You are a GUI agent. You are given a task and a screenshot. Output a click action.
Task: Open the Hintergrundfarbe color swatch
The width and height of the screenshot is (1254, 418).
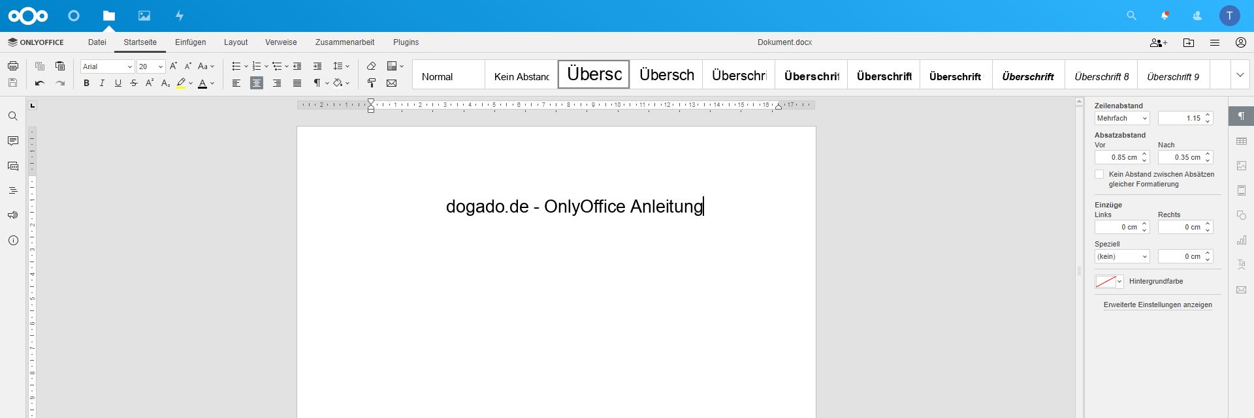pyautogui.click(x=1108, y=281)
